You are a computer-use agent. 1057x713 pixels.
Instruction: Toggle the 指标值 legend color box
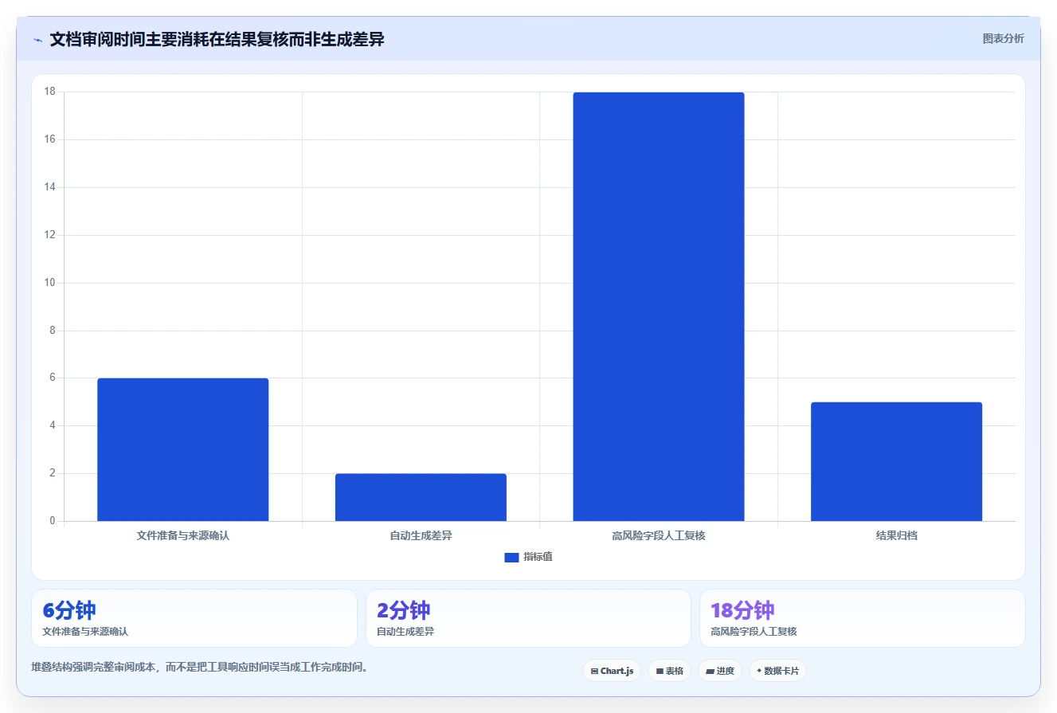coord(511,558)
